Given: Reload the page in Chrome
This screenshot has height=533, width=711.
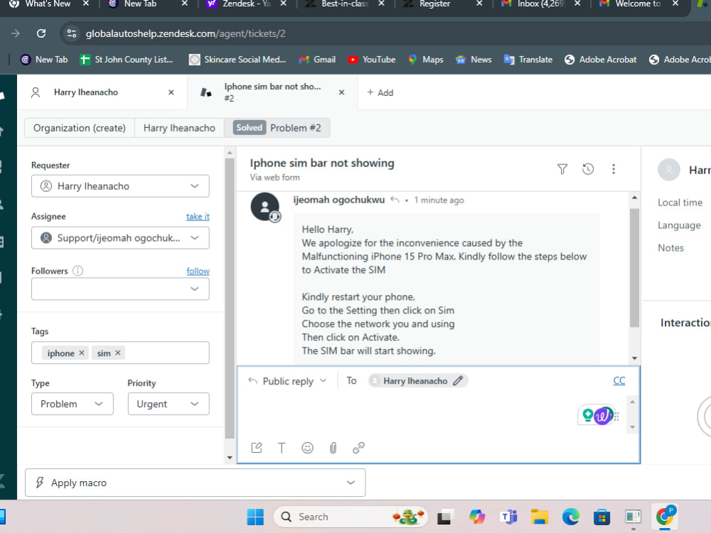Looking at the screenshot, I should tap(41, 33).
